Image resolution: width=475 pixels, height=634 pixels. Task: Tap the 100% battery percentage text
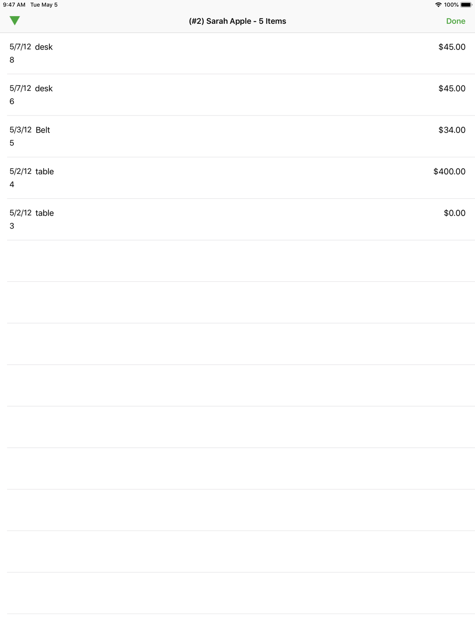pyautogui.click(x=451, y=5)
